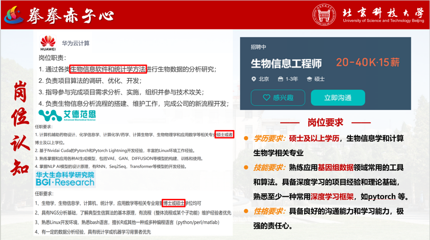Click the graduation cap icon beside 硕士
Viewport: 430px width, 240px height.
pyautogui.click(x=310, y=79)
